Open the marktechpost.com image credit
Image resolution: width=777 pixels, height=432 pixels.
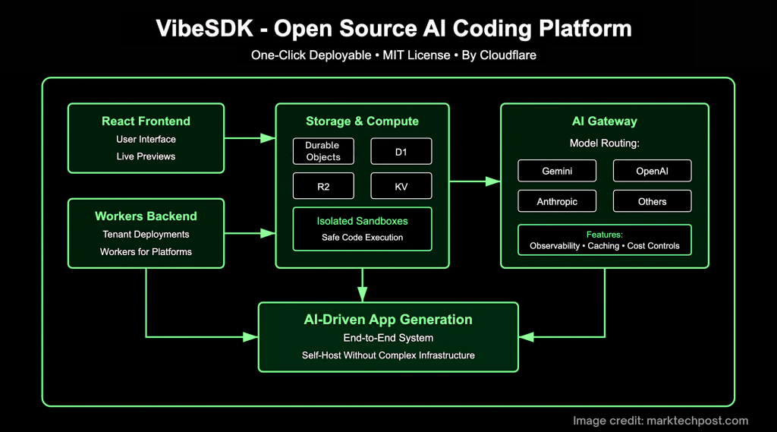[660, 420]
